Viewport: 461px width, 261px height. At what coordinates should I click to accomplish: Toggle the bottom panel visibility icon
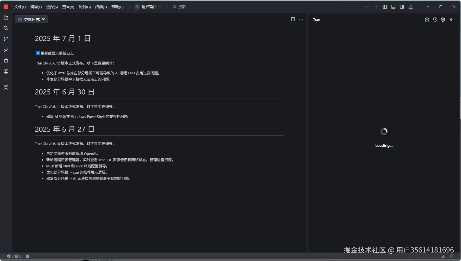[393, 7]
